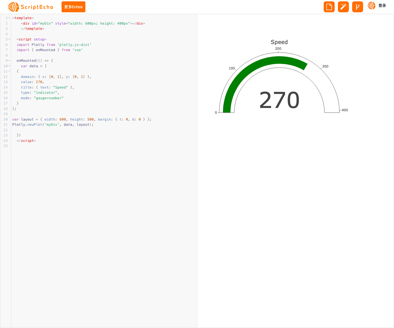Click "gauge+number" mode string in code

pyautogui.click(x=49, y=98)
